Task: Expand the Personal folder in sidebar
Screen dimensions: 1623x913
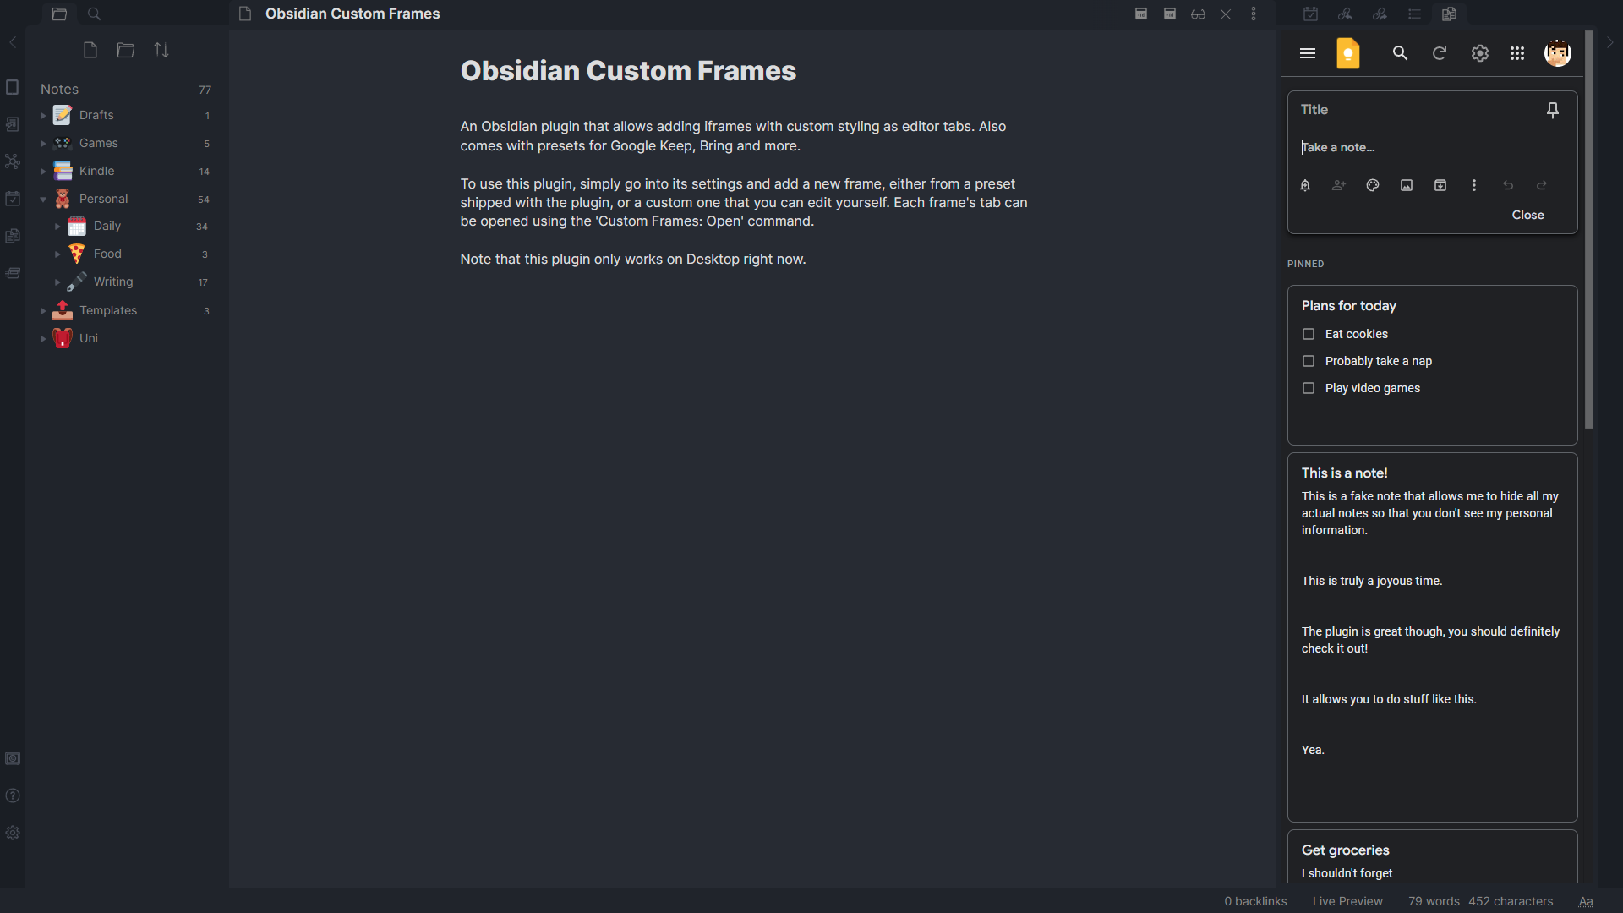Action: click(x=42, y=199)
